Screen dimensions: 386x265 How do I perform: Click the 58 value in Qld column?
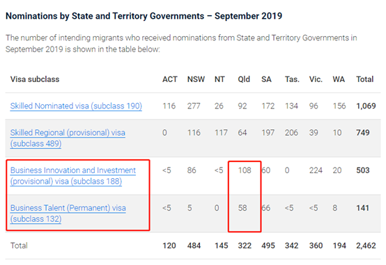[x=242, y=208]
